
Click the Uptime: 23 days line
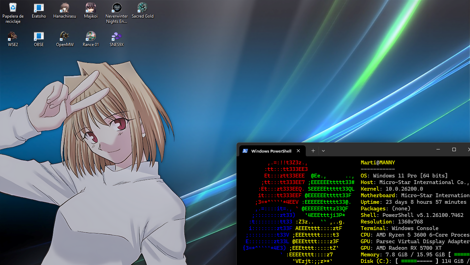point(414,202)
